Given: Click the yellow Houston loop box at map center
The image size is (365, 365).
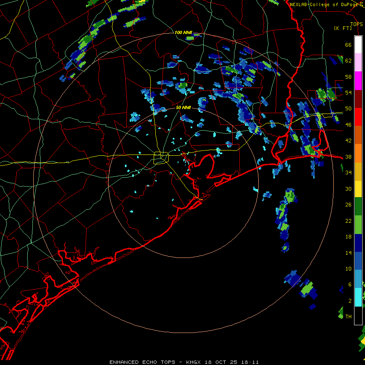Looking at the screenshot, I should (161, 158).
